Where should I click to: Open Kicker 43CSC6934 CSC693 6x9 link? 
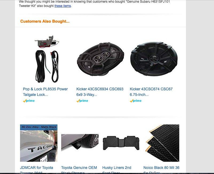coord(100,92)
